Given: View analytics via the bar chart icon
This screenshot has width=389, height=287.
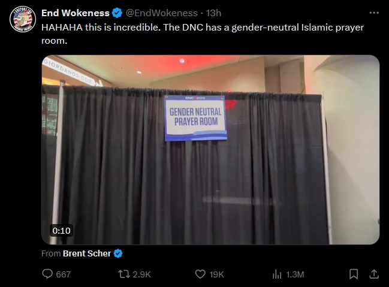Looking at the screenshot, I should pyautogui.click(x=277, y=274).
